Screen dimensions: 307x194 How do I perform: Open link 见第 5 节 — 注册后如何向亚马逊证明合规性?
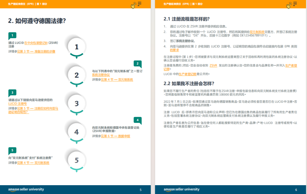coord(33,110)
